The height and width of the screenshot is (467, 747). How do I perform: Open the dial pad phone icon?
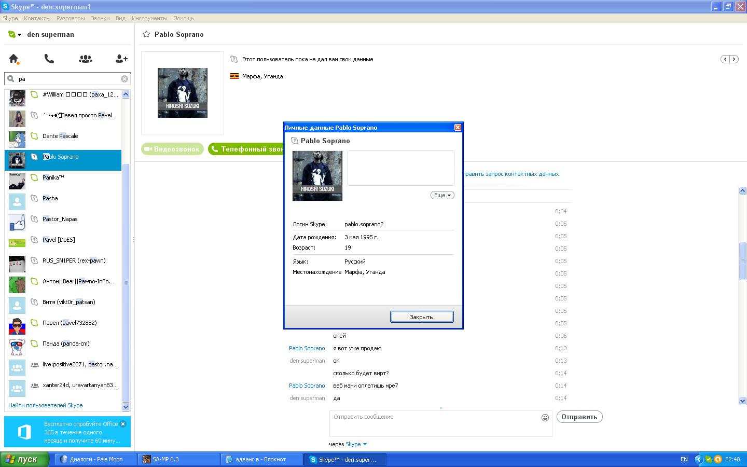pyautogui.click(x=49, y=59)
